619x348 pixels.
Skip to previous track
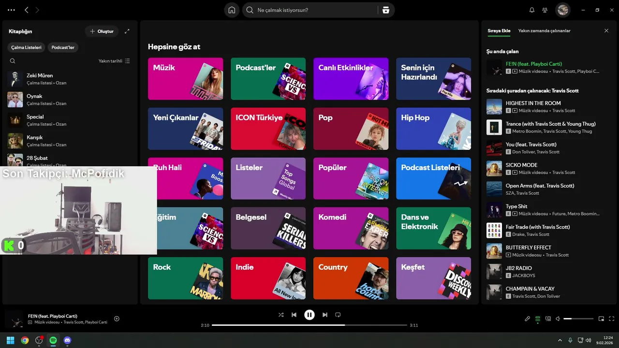point(294,315)
